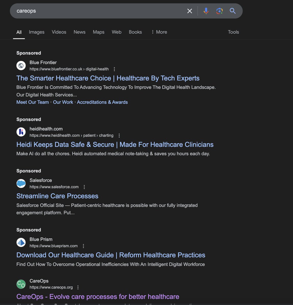The height and width of the screenshot is (305, 293).
Task: Expand the More search filters menu
Action: [x=159, y=32]
